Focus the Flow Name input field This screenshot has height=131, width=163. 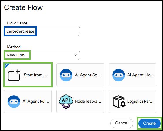click(x=42, y=31)
